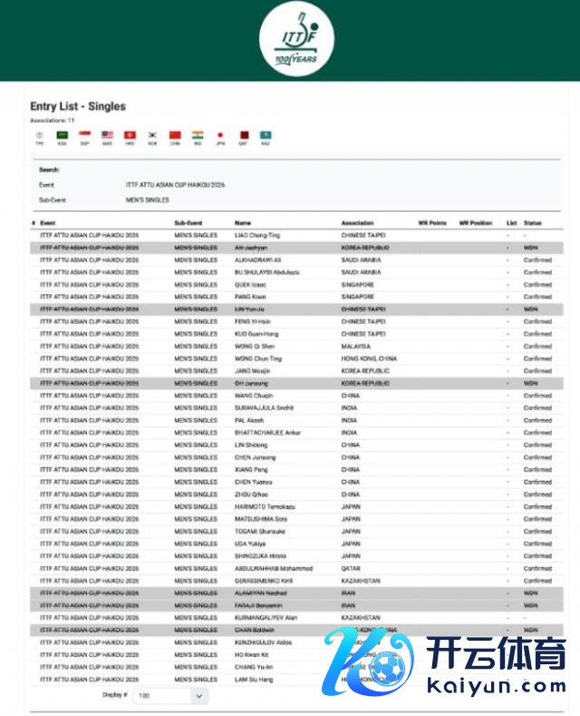Sort table by Association column header

pos(357,222)
